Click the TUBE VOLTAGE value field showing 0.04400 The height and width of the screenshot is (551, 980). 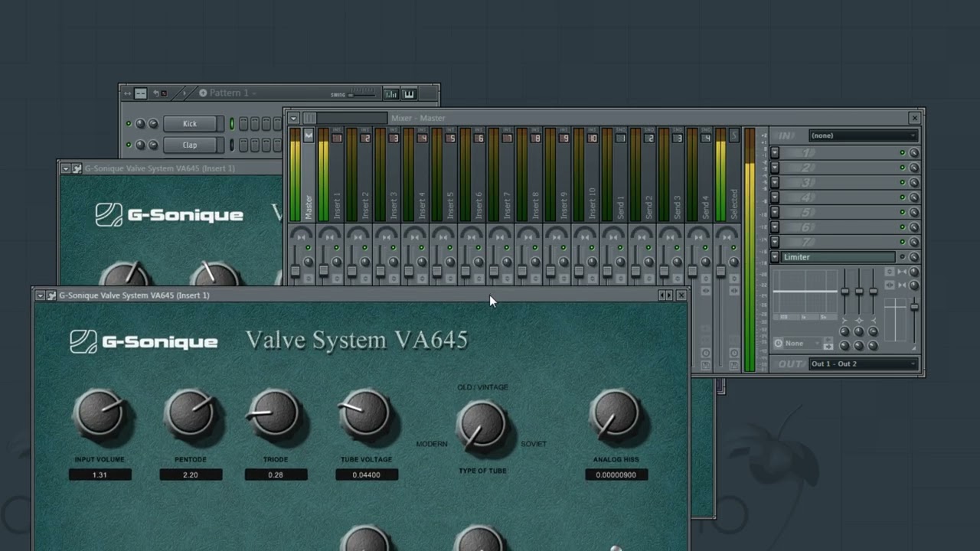tap(367, 474)
